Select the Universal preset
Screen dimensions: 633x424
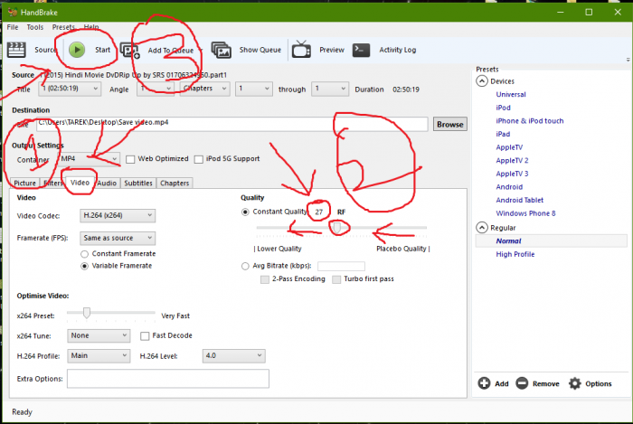point(511,94)
